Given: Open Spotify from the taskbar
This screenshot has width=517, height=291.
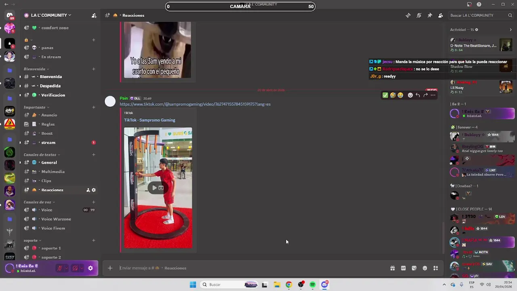Looking at the screenshot, I should [313, 285].
